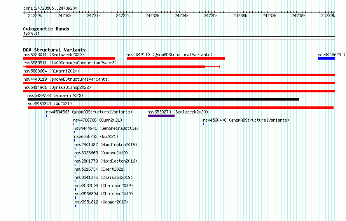The image size is (346, 221).
Task: Click the 24739k ruler position
Action: (328, 16)
